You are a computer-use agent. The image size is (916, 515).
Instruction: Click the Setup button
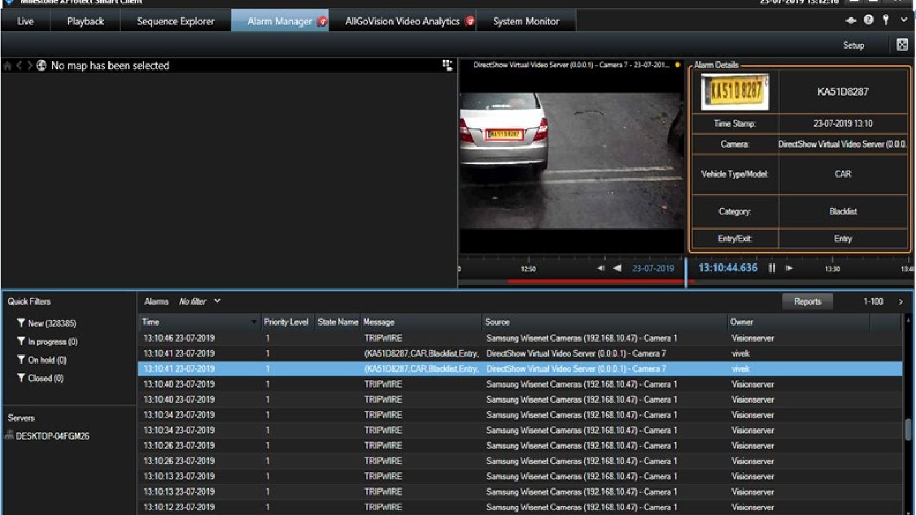click(x=854, y=45)
